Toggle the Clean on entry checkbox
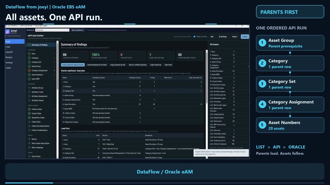This screenshot has height=185, width=330. point(194,36)
